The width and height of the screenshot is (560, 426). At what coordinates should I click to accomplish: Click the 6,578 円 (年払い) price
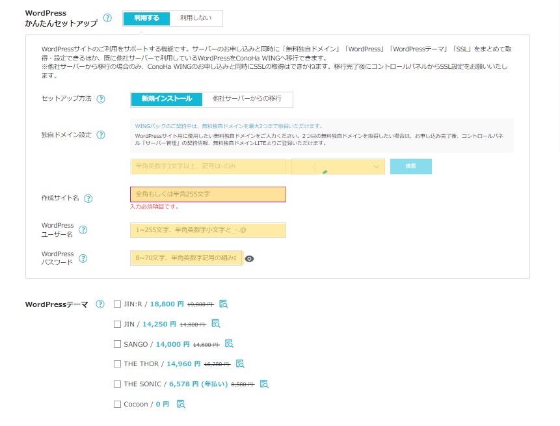coord(198,384)
